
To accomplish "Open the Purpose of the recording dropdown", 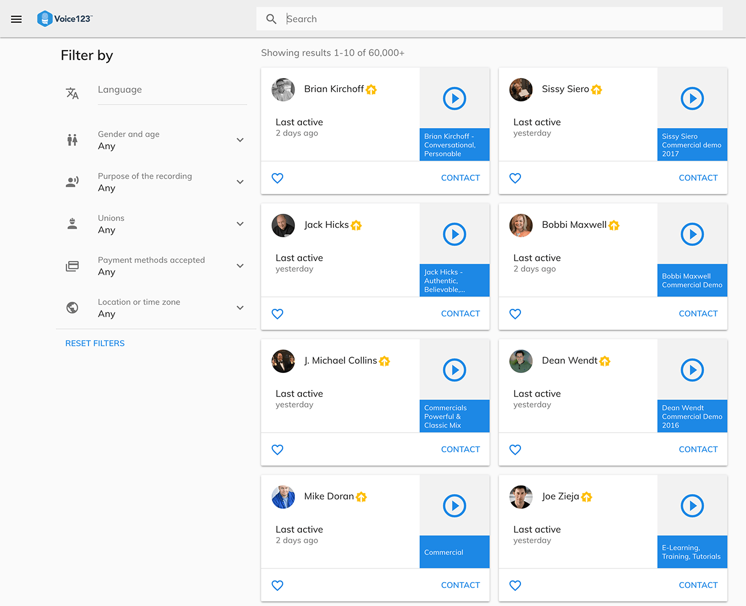I will click(x=240, y=182).
